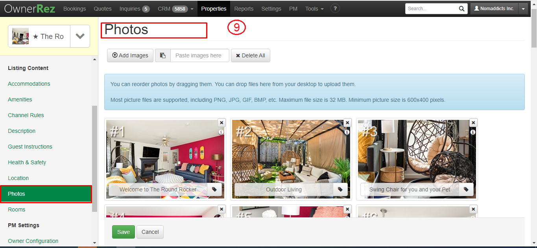Click the Cancel button

pyautogui.click(x=150, y=232)
